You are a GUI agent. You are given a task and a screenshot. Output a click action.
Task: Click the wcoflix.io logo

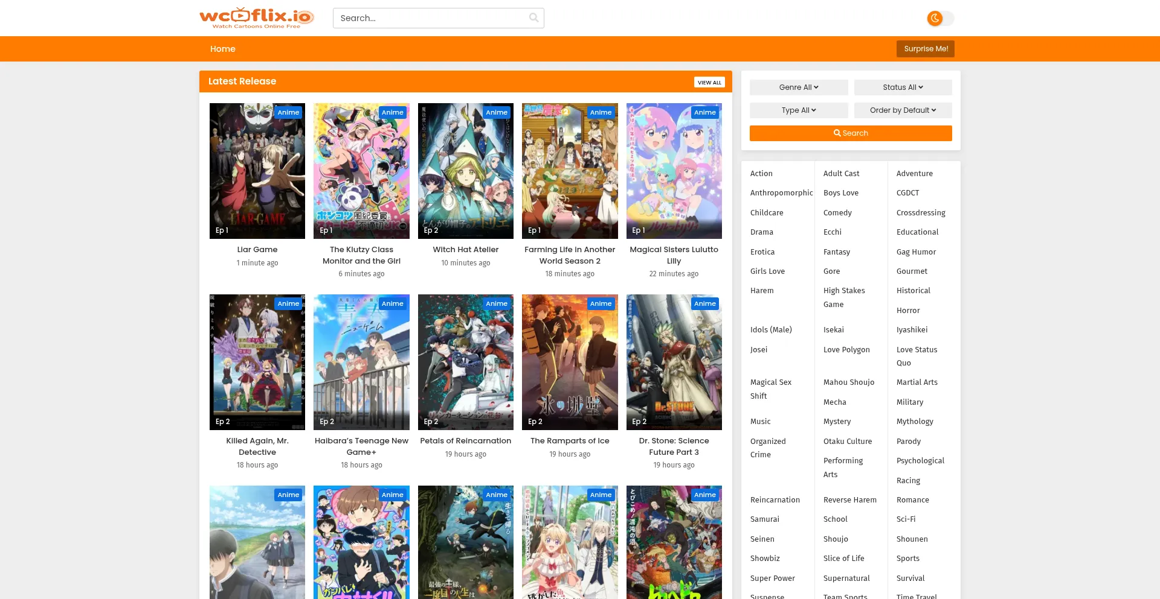(x=256, y=17)
